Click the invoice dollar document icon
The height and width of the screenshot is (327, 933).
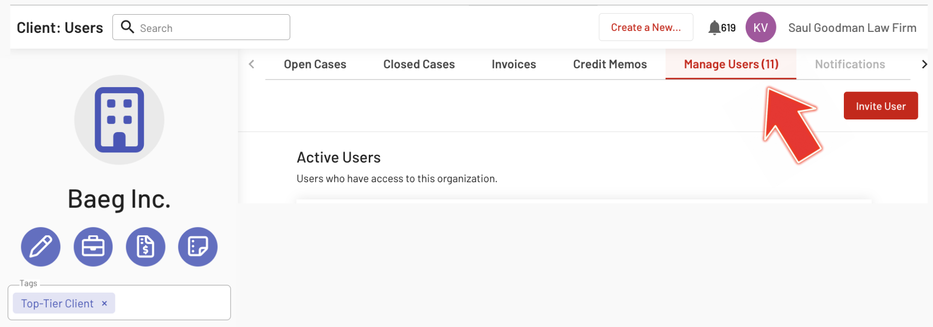tap(145, 247)
